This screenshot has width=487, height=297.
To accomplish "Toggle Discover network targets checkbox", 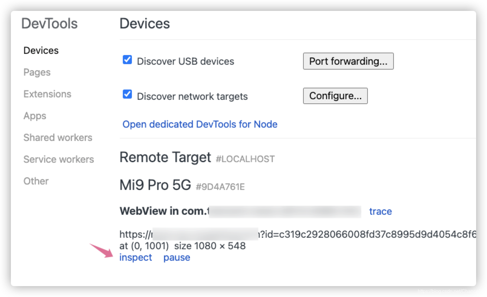I will (127, 94).
